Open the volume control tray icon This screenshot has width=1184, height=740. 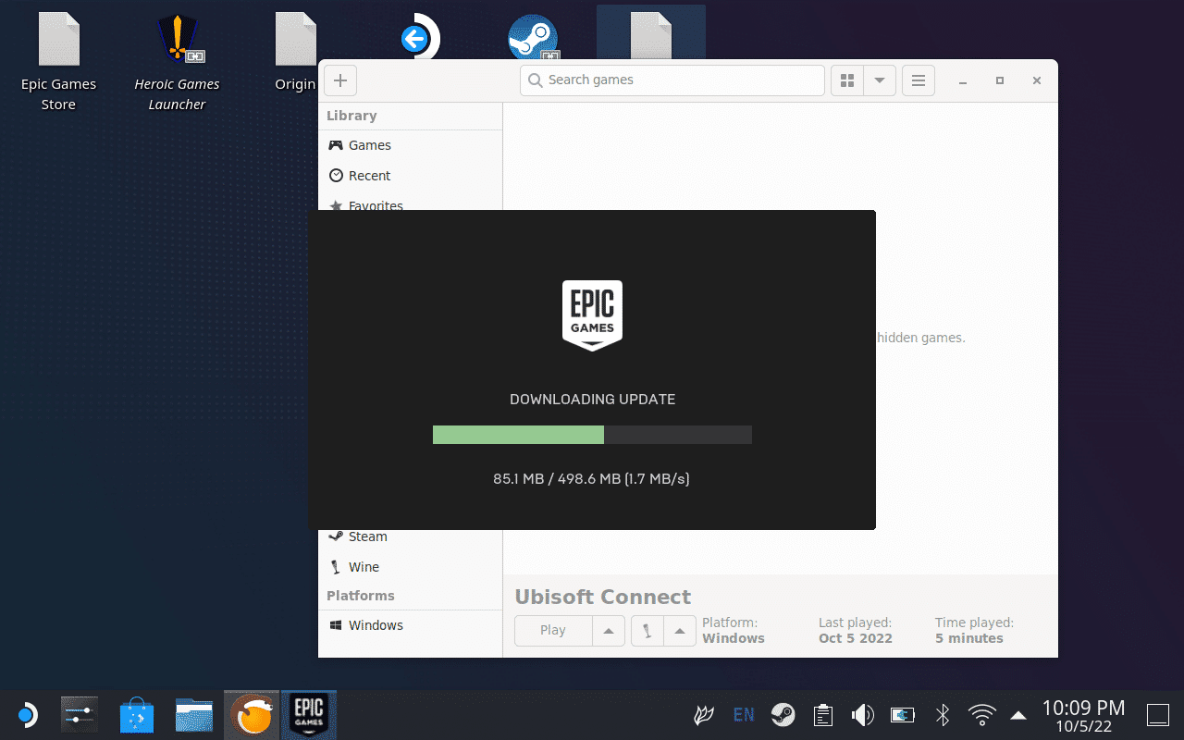click(862, 715)
